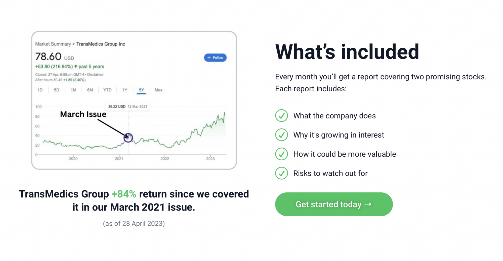Click the March Issue annotation label
This screenshot has height=261, width=503.
(83, 114)
